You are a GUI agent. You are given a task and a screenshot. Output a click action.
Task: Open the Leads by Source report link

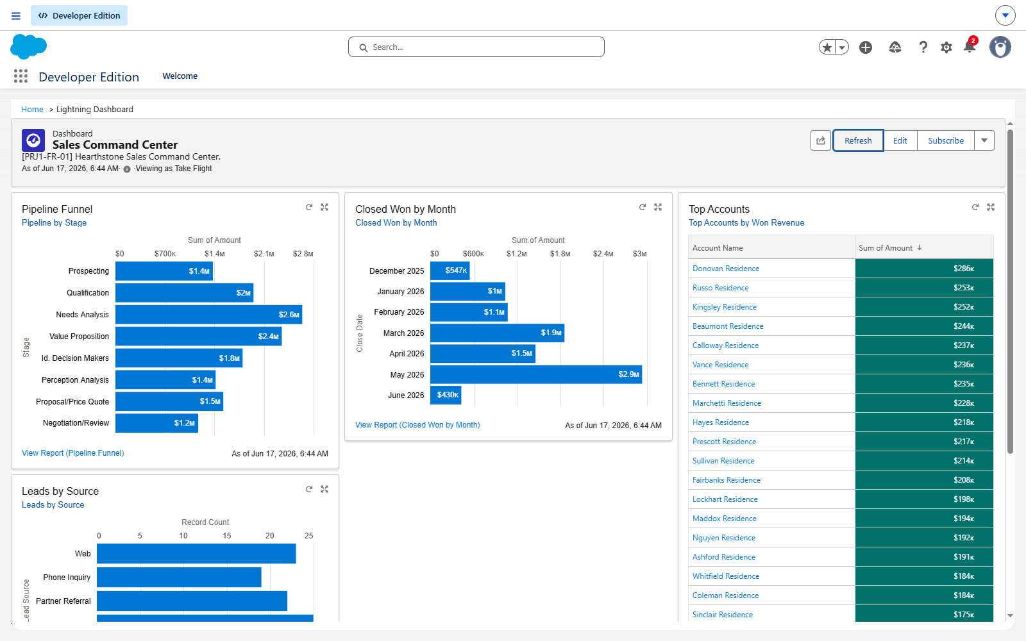point(53,505)
